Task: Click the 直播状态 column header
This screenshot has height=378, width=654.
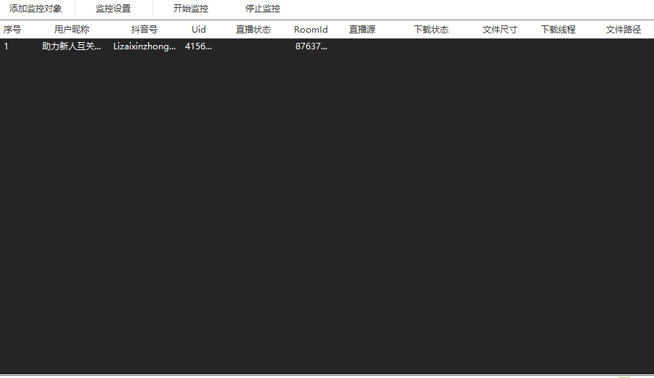Action: tap(253, 30)
